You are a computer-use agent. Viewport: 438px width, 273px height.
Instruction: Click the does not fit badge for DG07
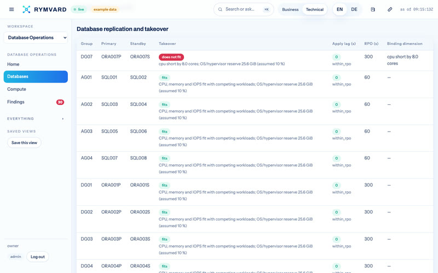[x=171, y=57]
